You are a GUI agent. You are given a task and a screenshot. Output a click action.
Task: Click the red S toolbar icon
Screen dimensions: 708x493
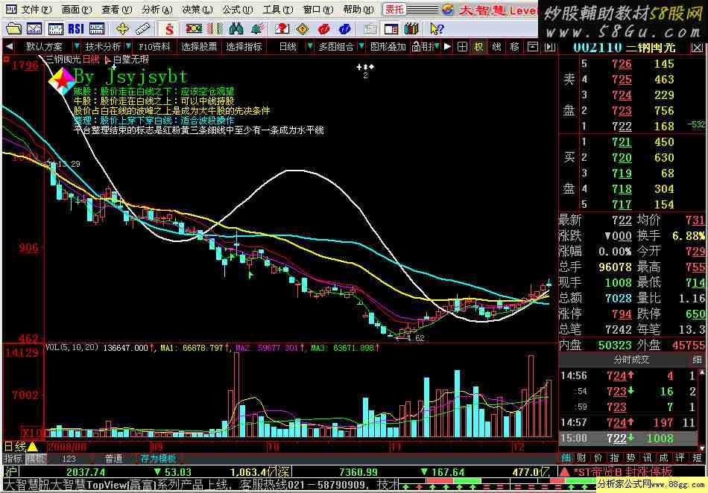pyautogui.click(x=169, y=29)
